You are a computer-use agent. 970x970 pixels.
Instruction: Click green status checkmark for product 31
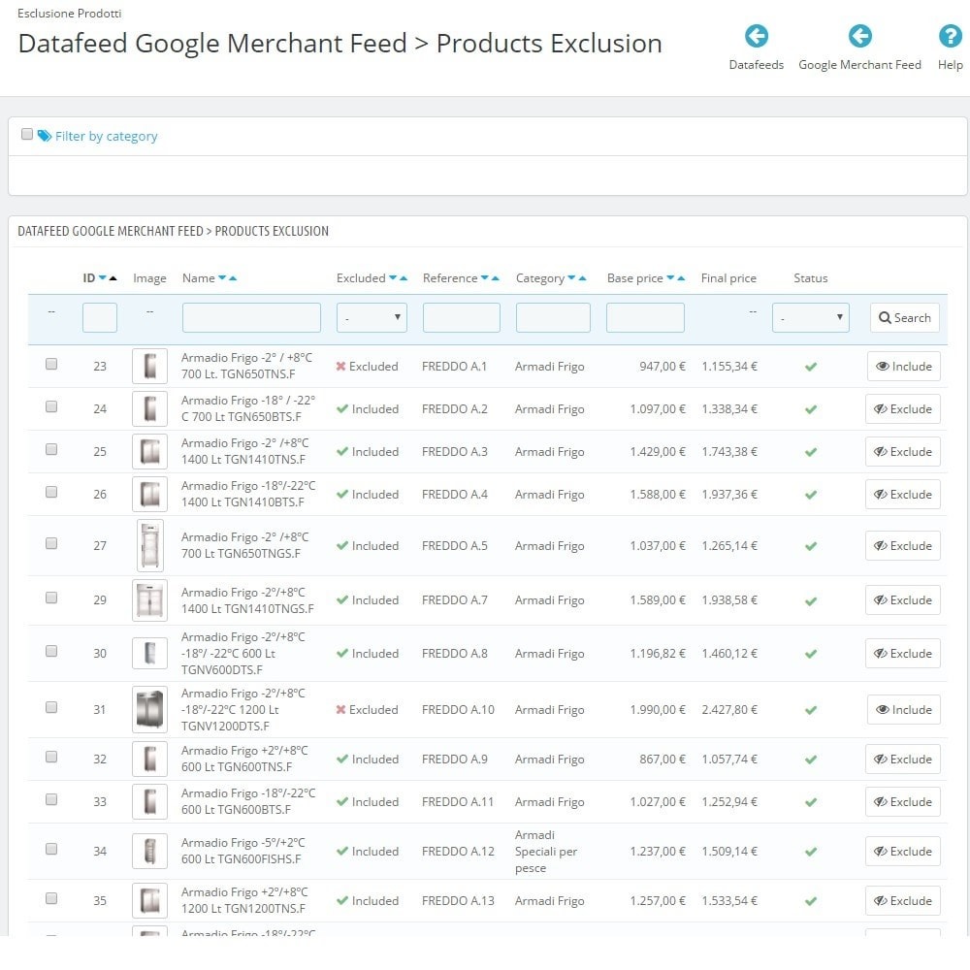[x=810, y=710]
